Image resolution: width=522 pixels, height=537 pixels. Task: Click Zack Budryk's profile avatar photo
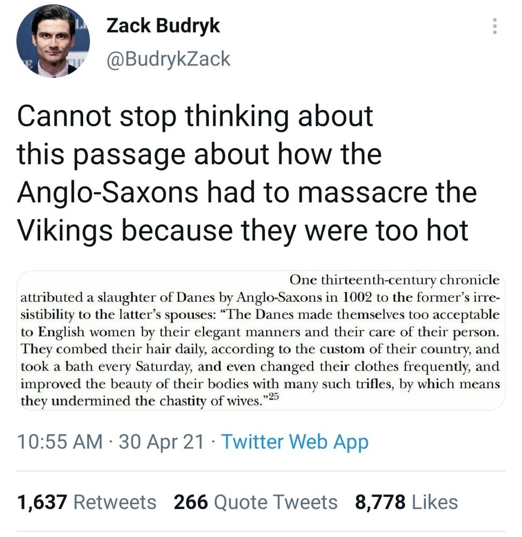[53, 42]
